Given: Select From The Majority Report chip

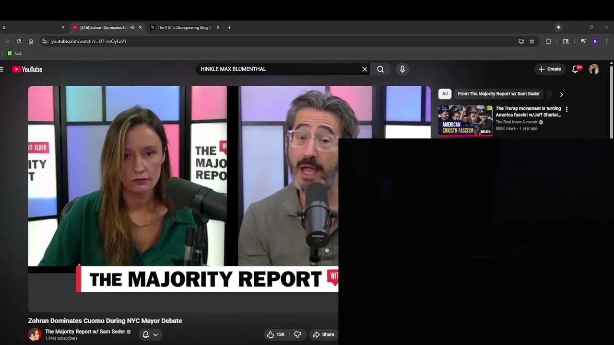Looking at the screenshot, I should 498,94.
